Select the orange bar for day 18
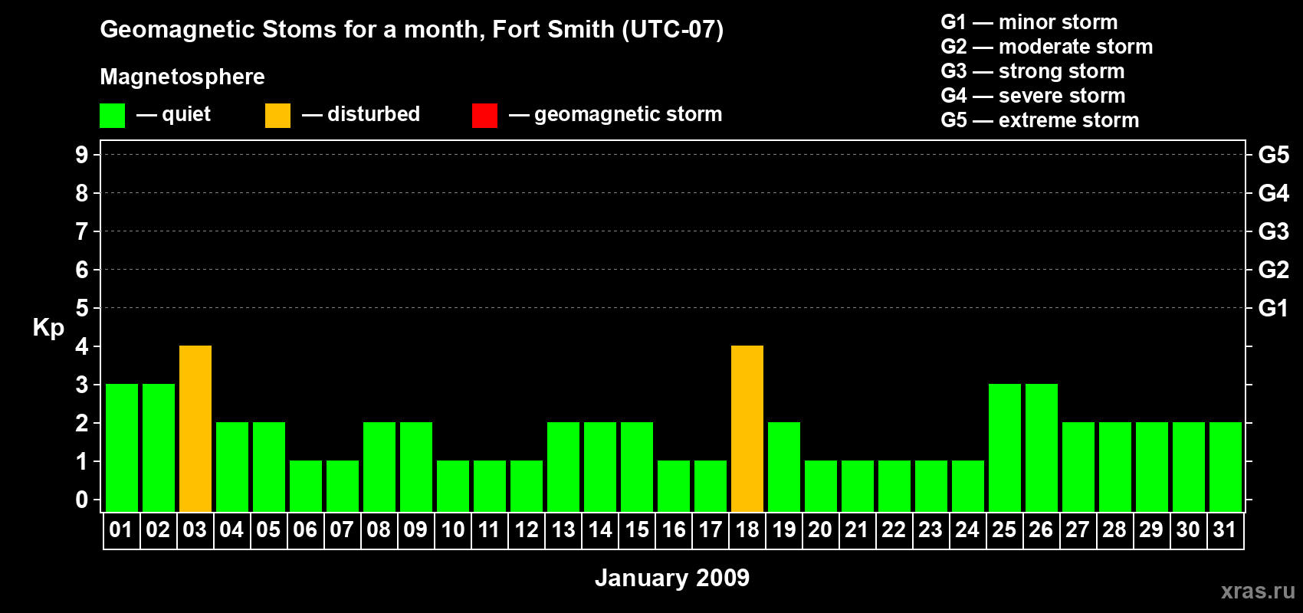 (x=747, y=429)
